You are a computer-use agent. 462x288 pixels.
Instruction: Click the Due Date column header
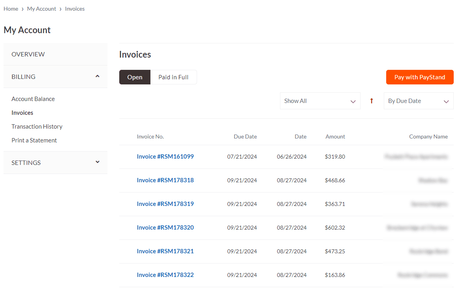point(245,137)
